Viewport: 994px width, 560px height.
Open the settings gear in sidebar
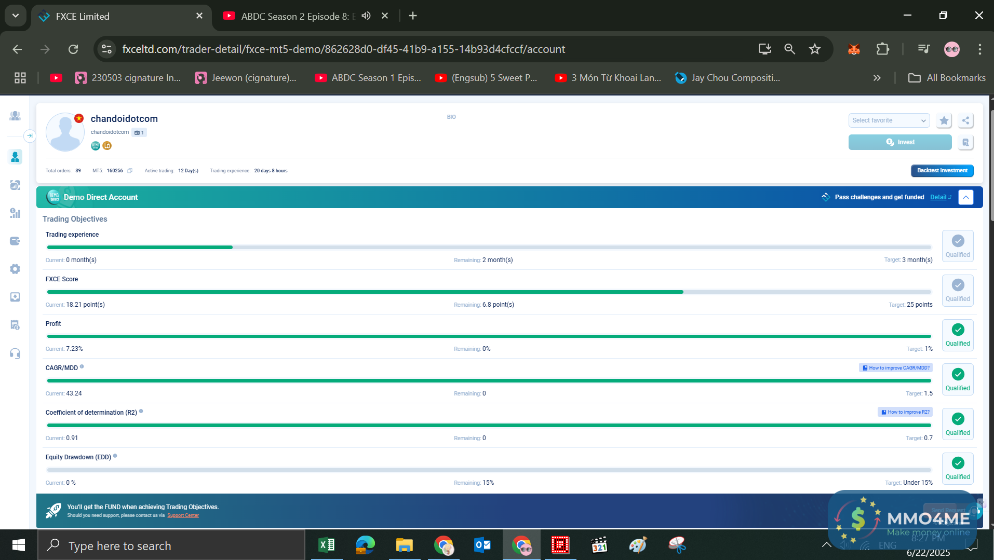(x=15, y=269)
